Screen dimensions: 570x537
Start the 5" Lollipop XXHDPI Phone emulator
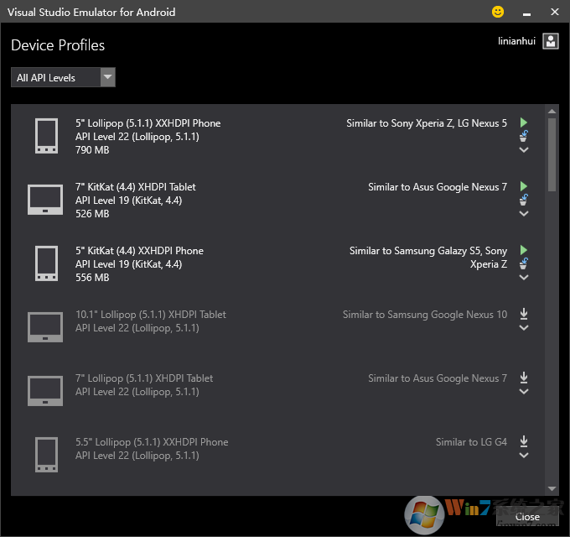click(x=524, y=123)
